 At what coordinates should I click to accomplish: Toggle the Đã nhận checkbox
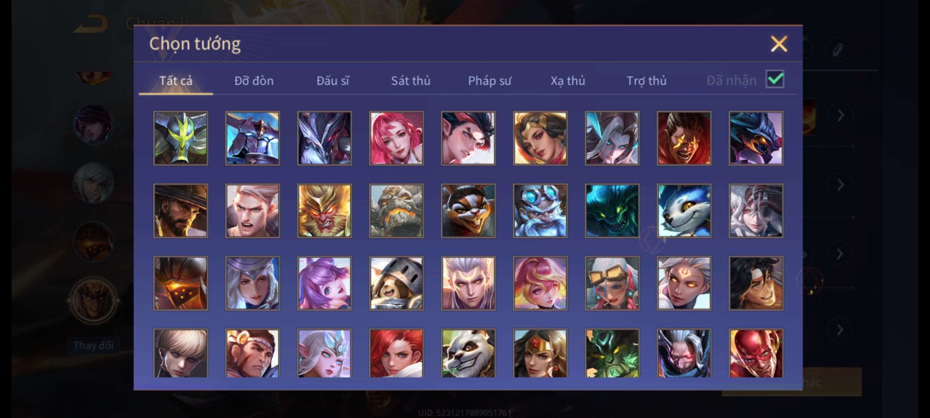click(x=775, y=79)
